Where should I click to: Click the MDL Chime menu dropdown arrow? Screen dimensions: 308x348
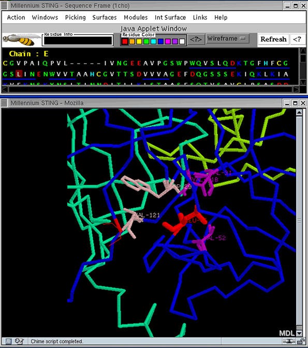coord(299,333)
